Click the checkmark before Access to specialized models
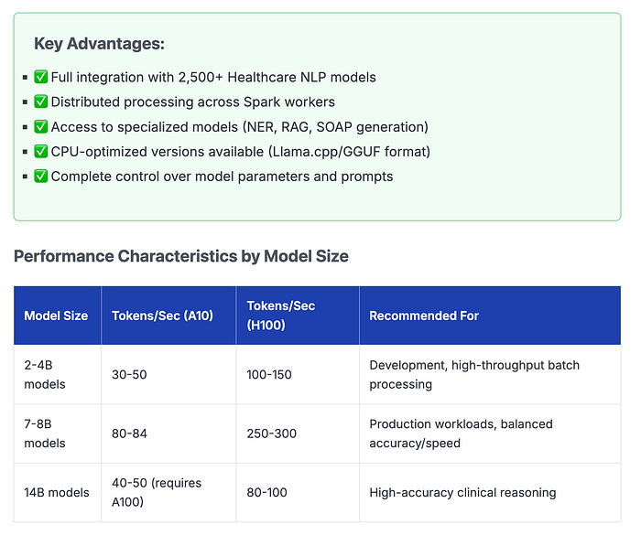Screen dimensions: 641x546 (x=40, y=127)
